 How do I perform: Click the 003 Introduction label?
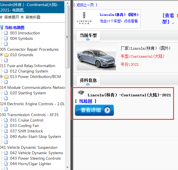tap(25, 33)
